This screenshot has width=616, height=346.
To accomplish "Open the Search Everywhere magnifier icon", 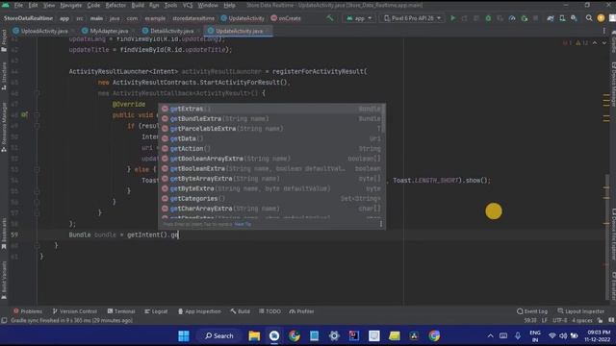I will tap(588, 18).
